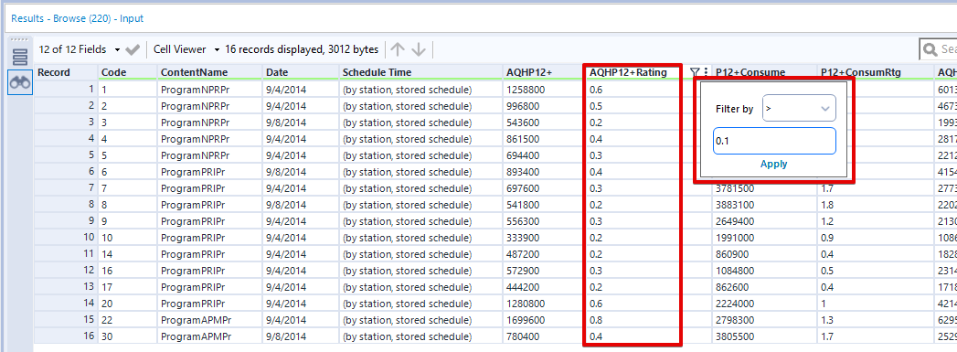
Task: Select cell 996800 in AQHP12+ column
Action: coord(543,105)
